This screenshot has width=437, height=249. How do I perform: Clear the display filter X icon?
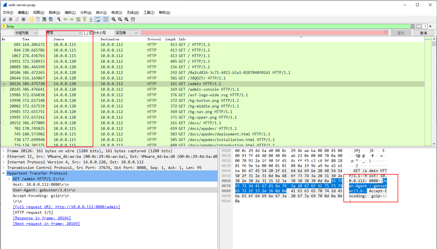pyautogui.click(x=413, y=26)
